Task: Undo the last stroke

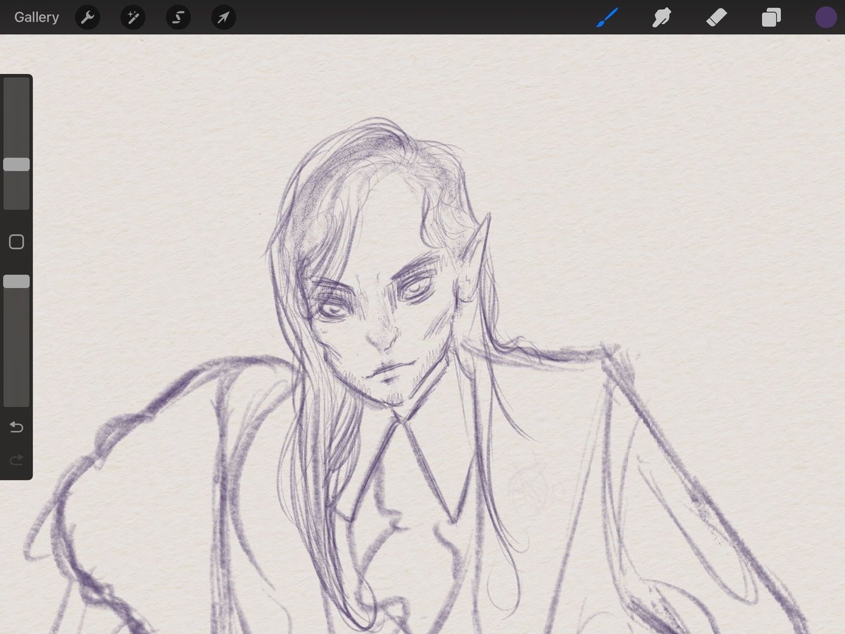Action: (16, 428)
